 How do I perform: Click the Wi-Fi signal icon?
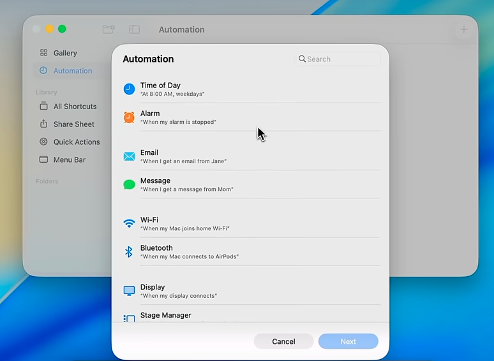pos(129,223)
